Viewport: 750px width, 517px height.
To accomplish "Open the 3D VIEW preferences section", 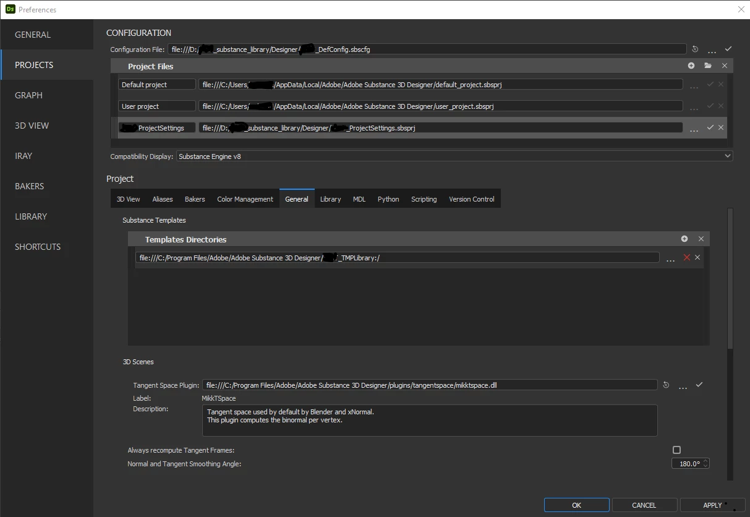I will pyautogui.click(x=46, y=126).
